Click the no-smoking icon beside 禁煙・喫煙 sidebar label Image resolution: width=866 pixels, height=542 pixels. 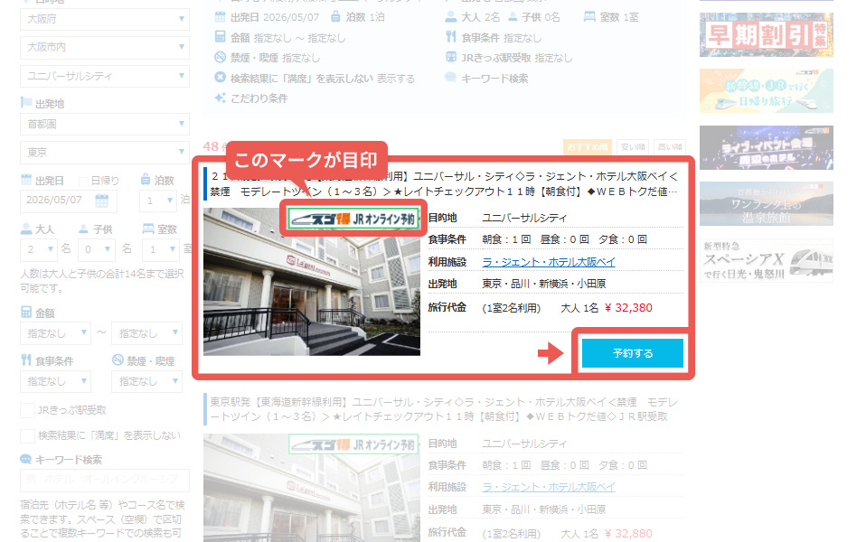(x=118, y=360)
